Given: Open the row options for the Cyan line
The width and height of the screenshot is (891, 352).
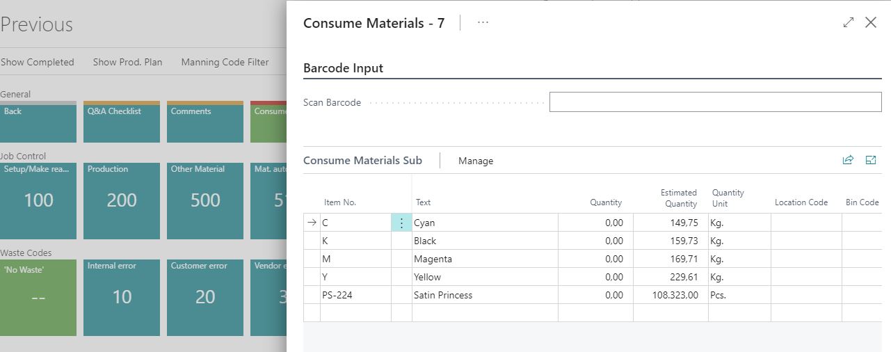Looking at the screenshot, I should [x=401, y=223].
